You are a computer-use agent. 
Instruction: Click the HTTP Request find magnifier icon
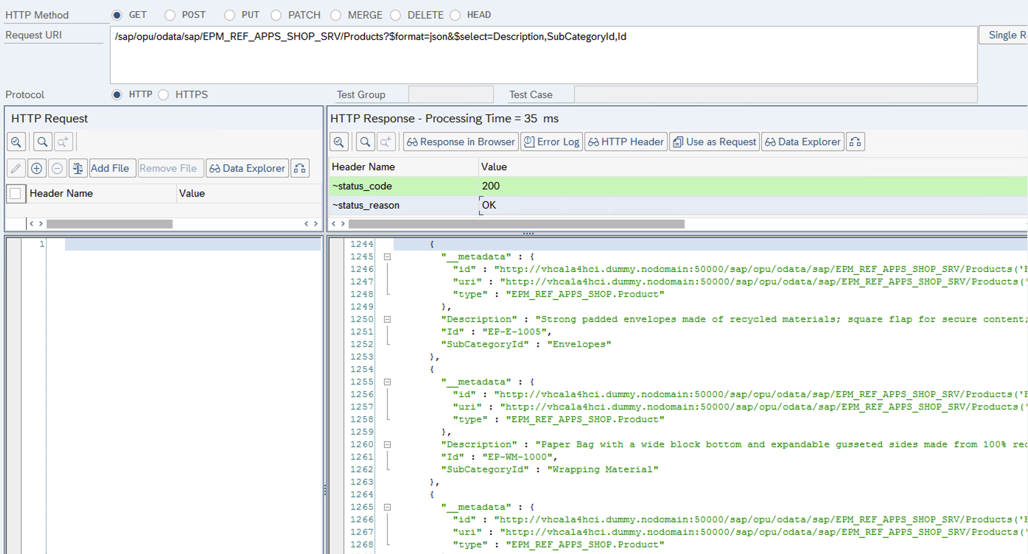(x=42, y=142)
